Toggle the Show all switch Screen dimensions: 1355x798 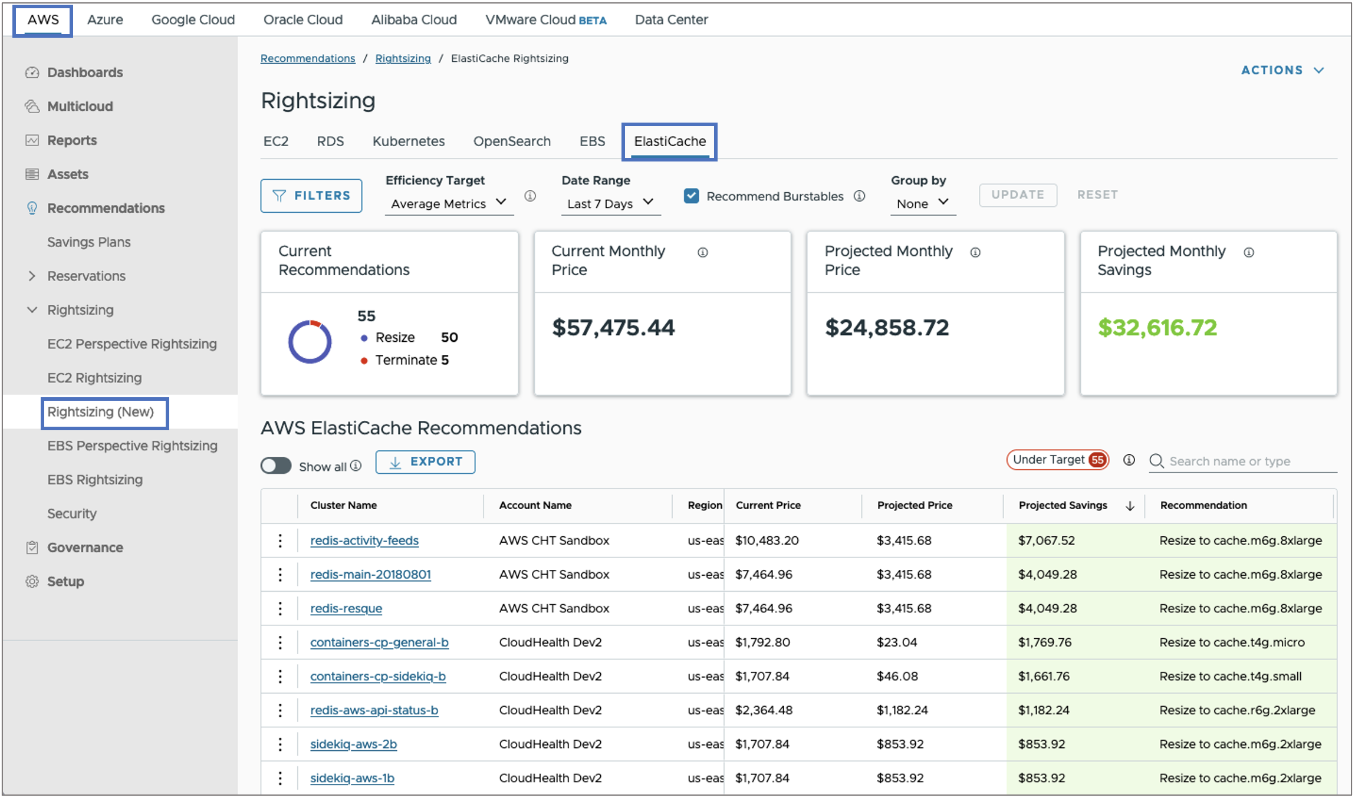click(276, 466)
